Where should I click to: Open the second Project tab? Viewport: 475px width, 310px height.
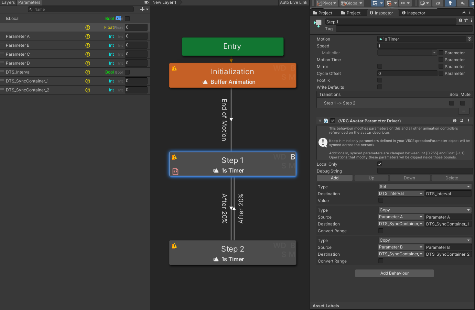351,13
